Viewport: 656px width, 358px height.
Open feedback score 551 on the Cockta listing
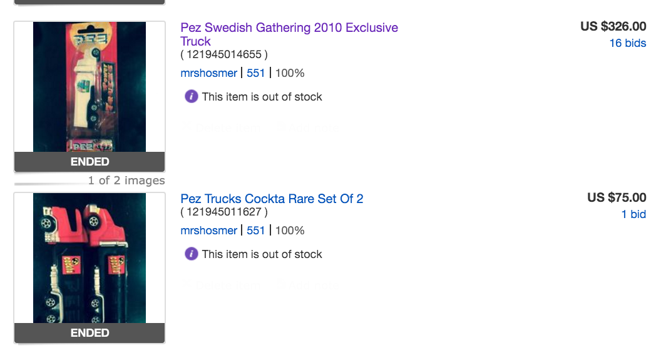point(256,231)
